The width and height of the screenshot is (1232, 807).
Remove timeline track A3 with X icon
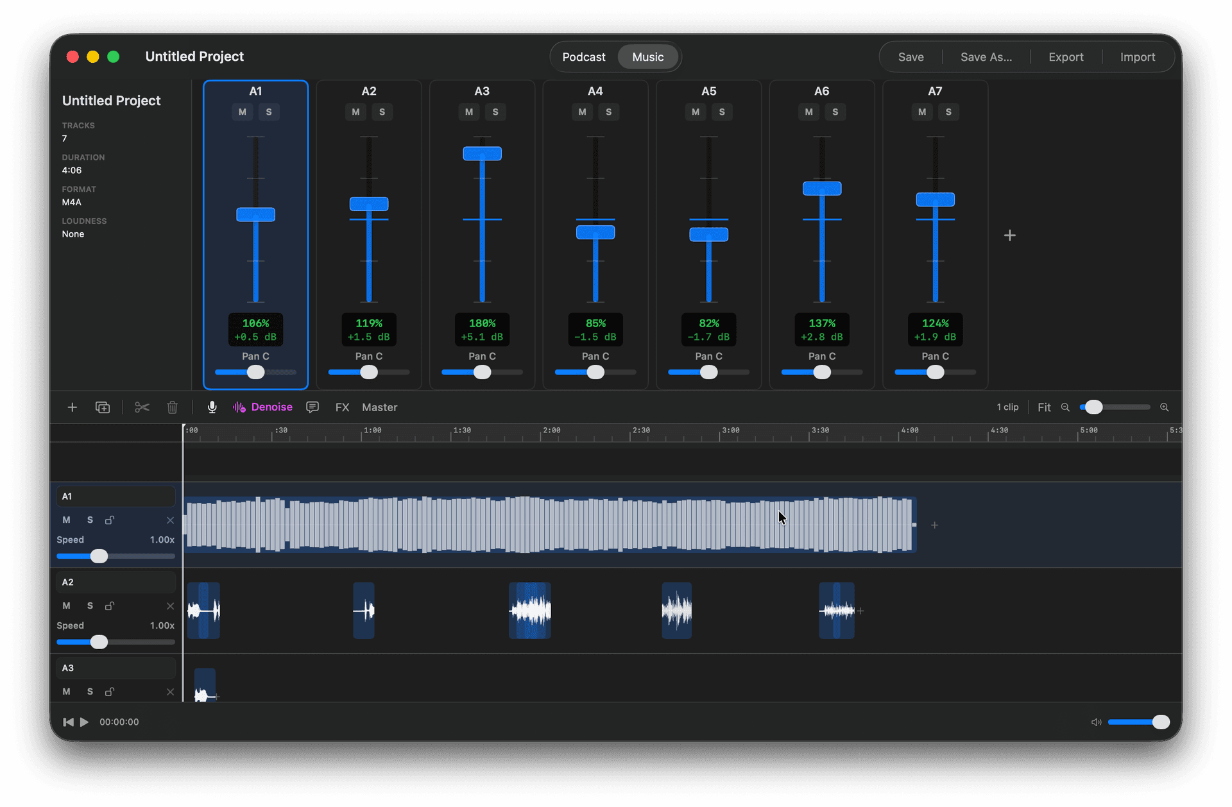(170, 692)
